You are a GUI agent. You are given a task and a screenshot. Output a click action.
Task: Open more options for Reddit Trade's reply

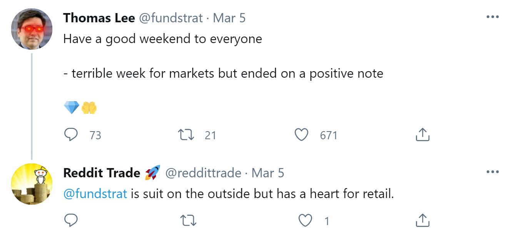pyautogui.click(x=493, y=172)
